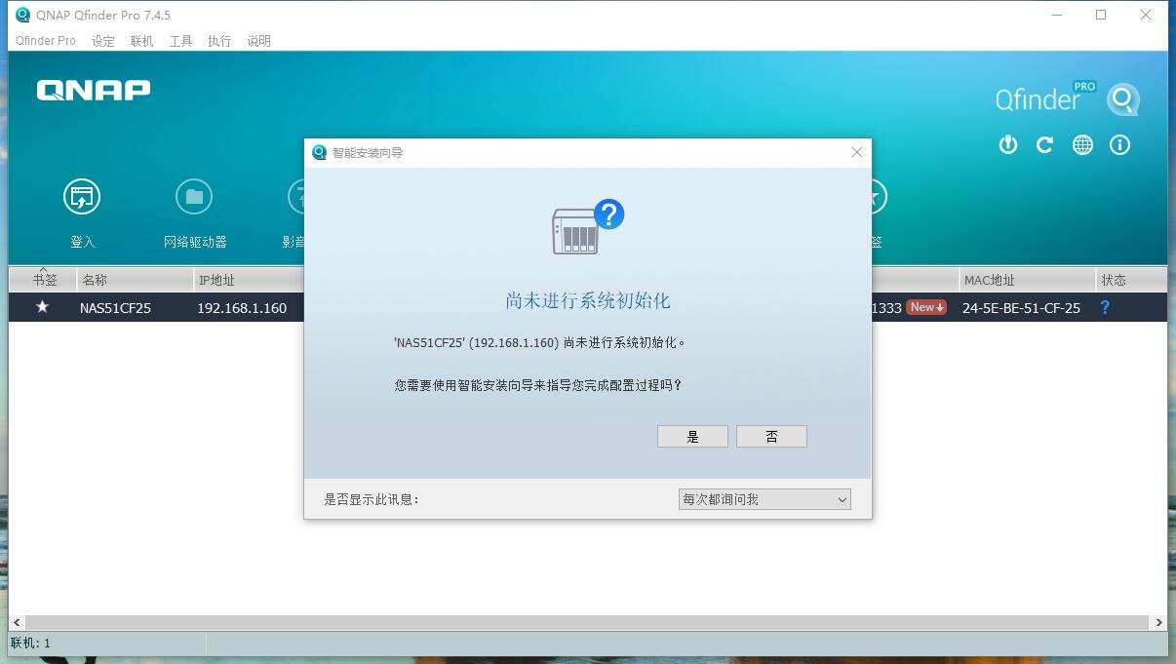The width and height of the screenshot is (1176, 664).
Task: Open the 网络驱动器 network drive icon
Action: (x=194, y=196)
